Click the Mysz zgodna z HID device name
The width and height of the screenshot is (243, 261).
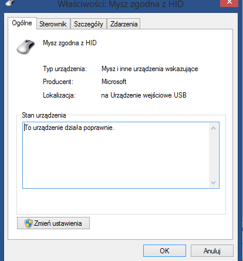(x=70, y=43)
